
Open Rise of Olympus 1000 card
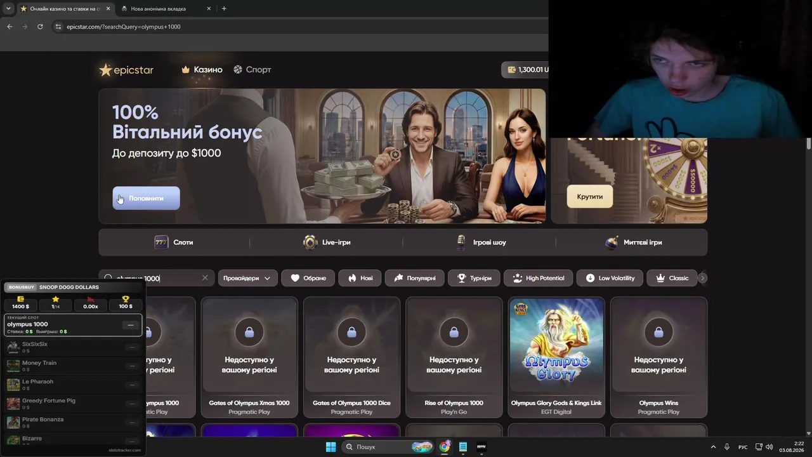click(x=454, y=357)
